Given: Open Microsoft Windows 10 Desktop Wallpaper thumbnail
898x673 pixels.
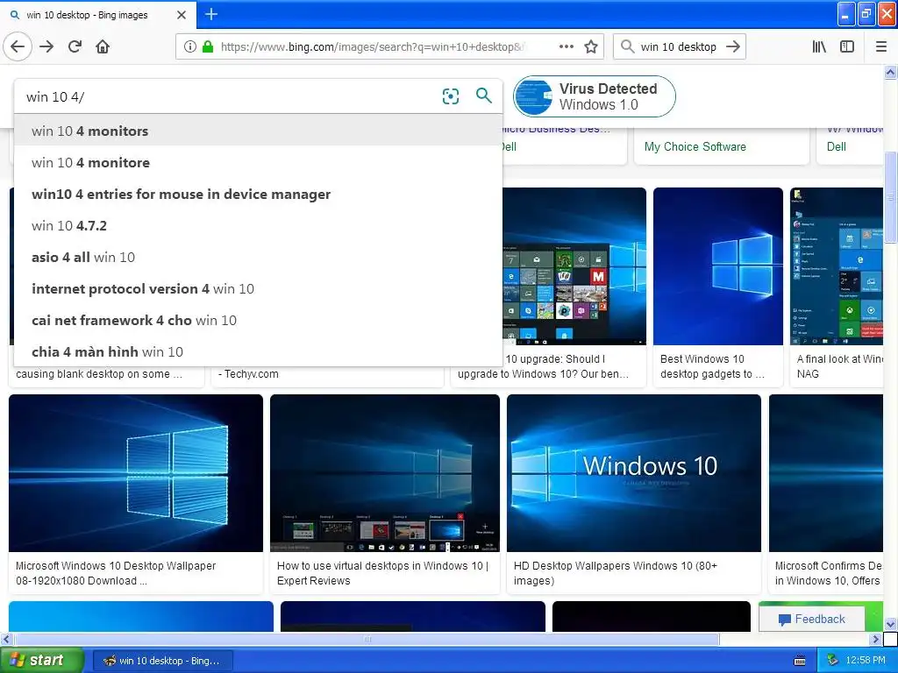Looking at the screenshot, I should (x=136, y=473).
